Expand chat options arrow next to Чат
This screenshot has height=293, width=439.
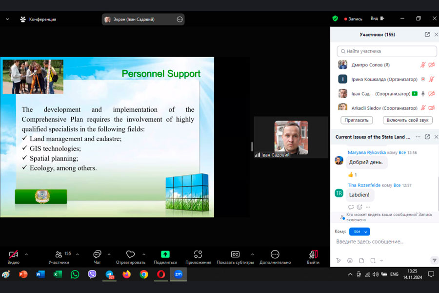(x=109, y=254)
